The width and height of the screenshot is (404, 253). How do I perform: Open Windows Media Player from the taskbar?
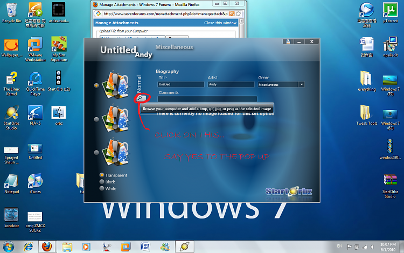point(86,247)
